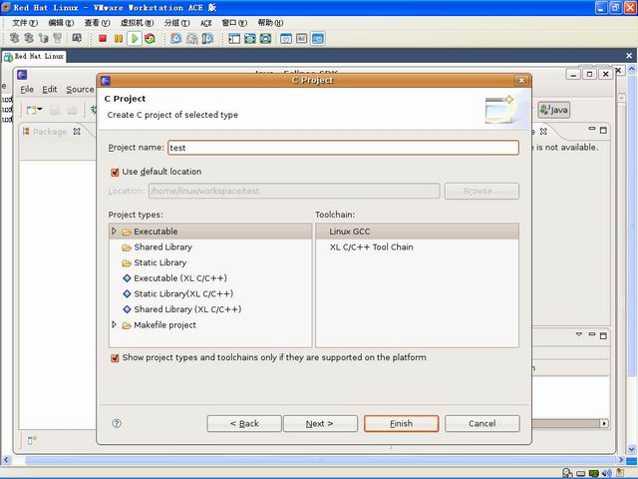Open the Eclipse Edit menu
This screenshot has width=638, height=479.
50,90
